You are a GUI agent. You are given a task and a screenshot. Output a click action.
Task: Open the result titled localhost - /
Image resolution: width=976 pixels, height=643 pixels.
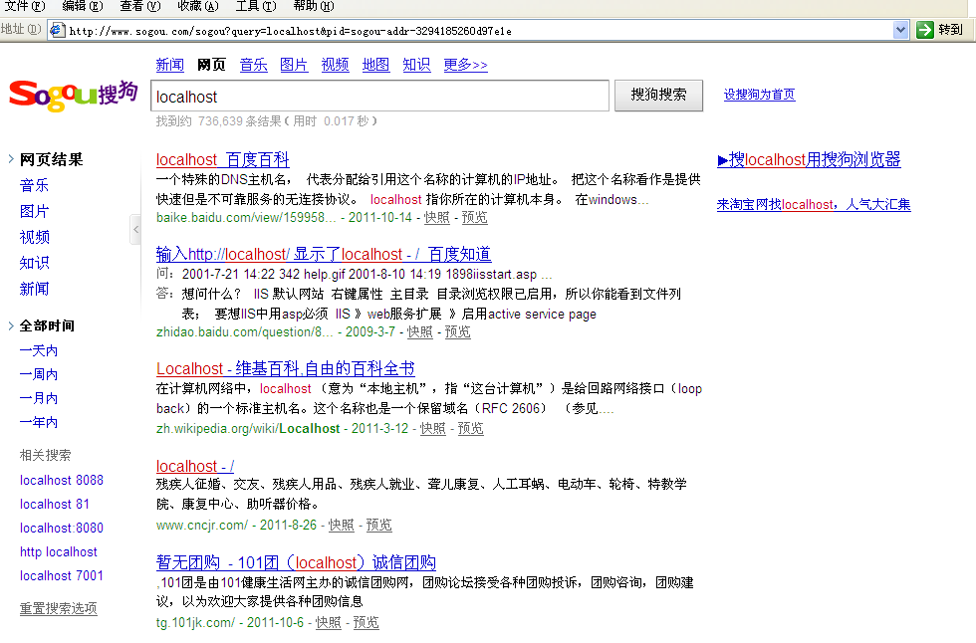click(x=195, y=466)
